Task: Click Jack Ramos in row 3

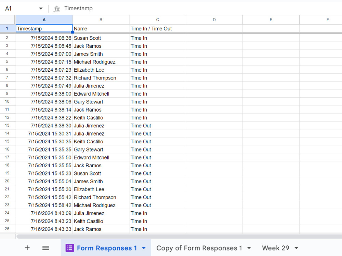Action: click(x=101, y=46)
